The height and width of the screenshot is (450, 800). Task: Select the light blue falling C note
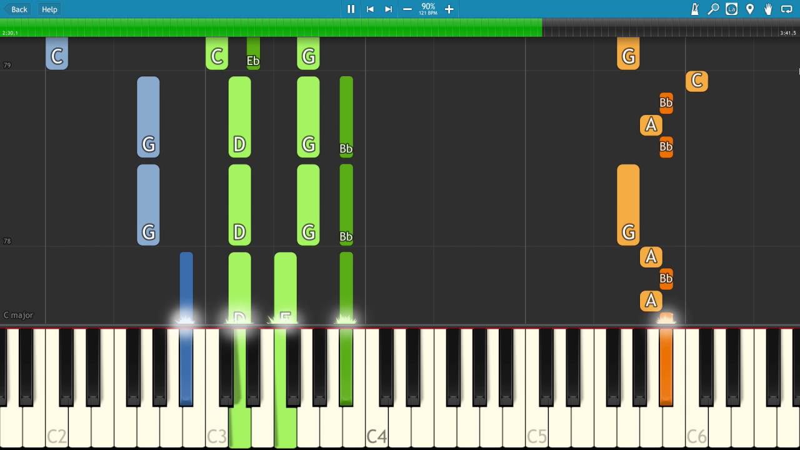(x=57, y=53)
